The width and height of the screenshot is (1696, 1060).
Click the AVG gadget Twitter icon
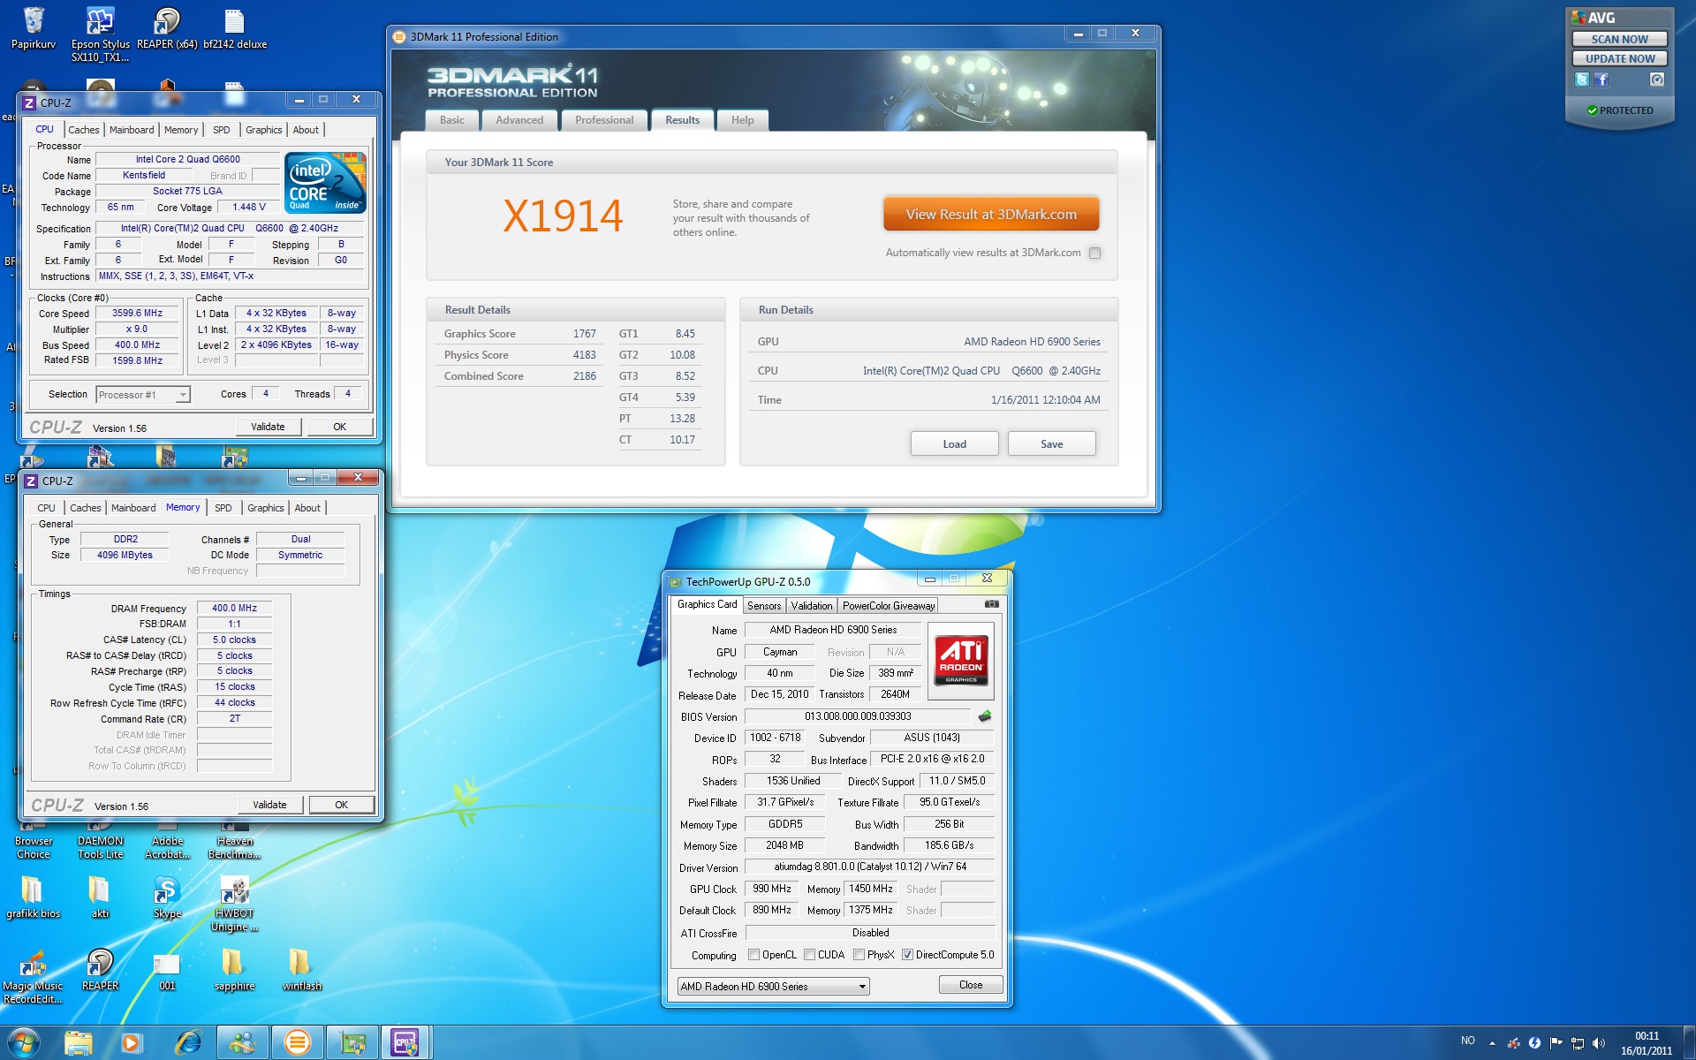[x=1581, y=79]
